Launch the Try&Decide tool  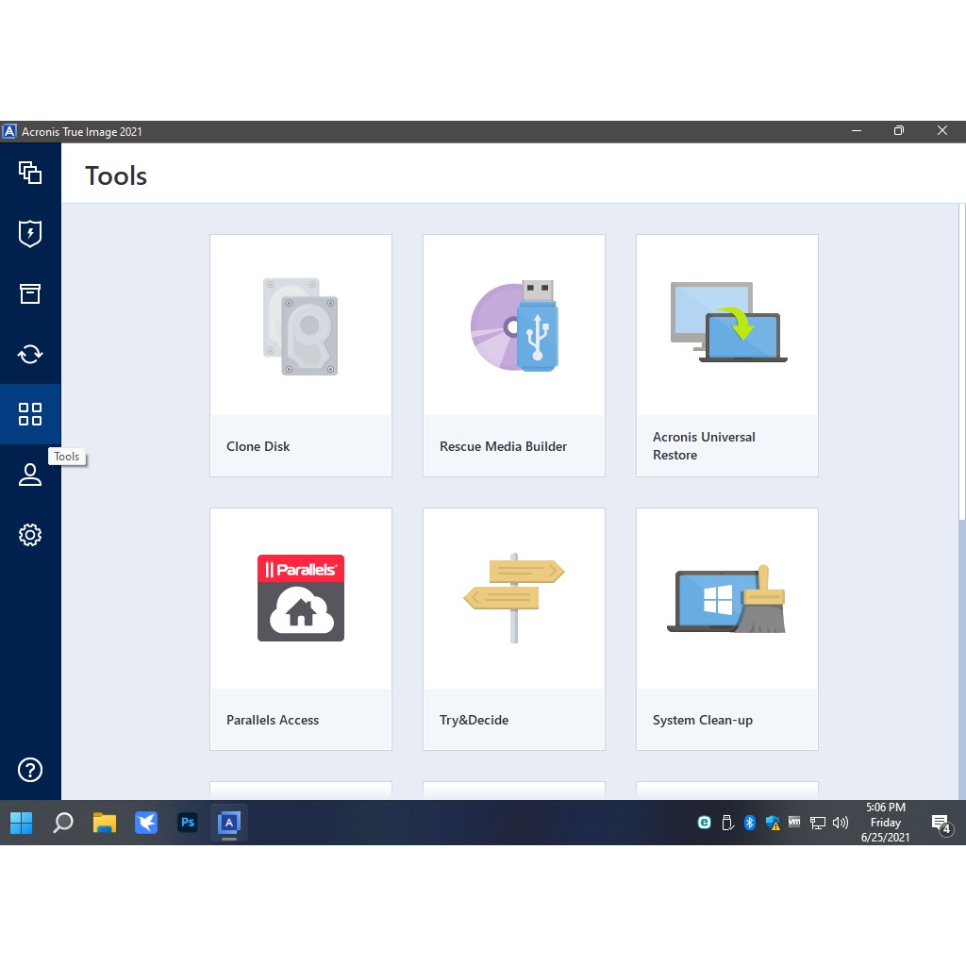(x=513, y=628)
